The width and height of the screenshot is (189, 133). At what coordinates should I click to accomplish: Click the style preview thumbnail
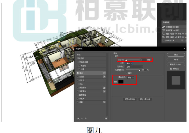coord(176,80)
